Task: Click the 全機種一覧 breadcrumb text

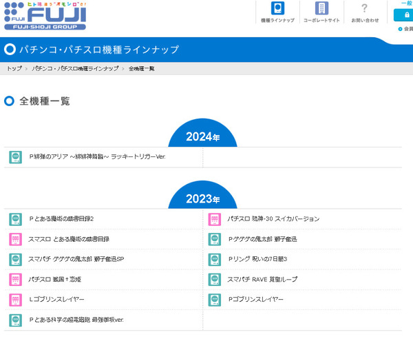Action: point(141,68)
